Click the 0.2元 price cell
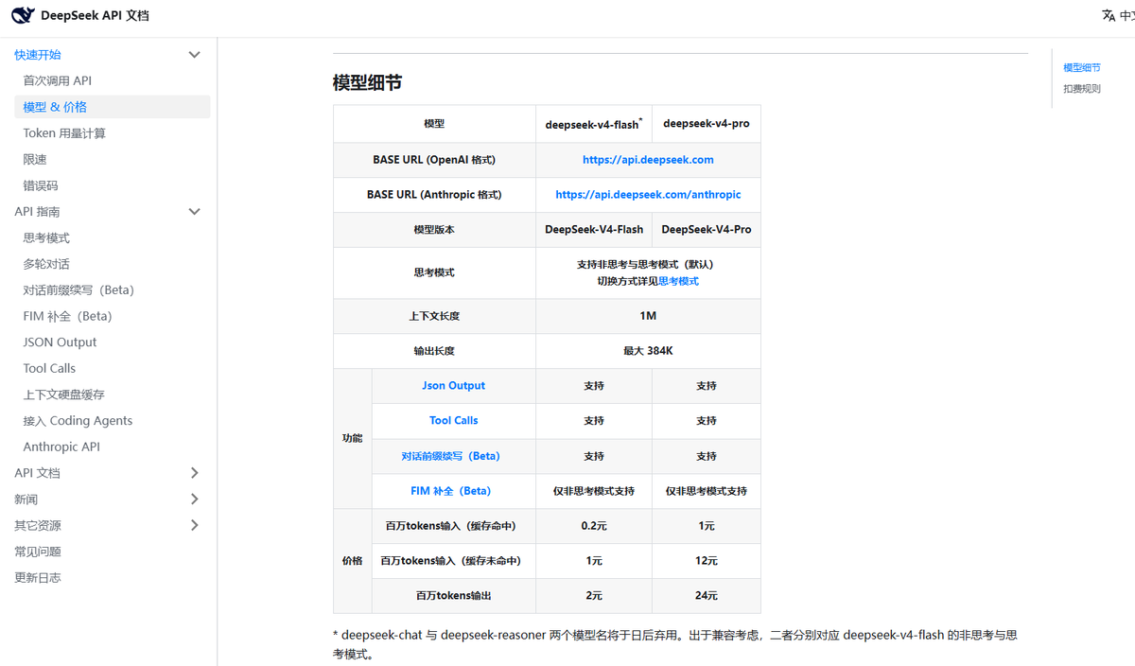Image resolution: width=1135 pixels, height=666 pixels. click(594, 526)
